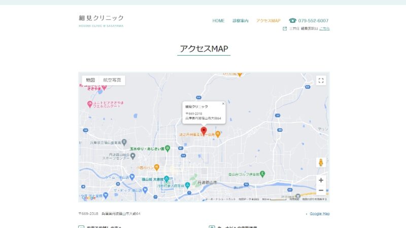Image resolution: width=406 pixels, height=228 pixels.
Task: Click the 玉水ゆり・あじさい園 green marker
Action: pyautogui.click(x=167, y=148)
